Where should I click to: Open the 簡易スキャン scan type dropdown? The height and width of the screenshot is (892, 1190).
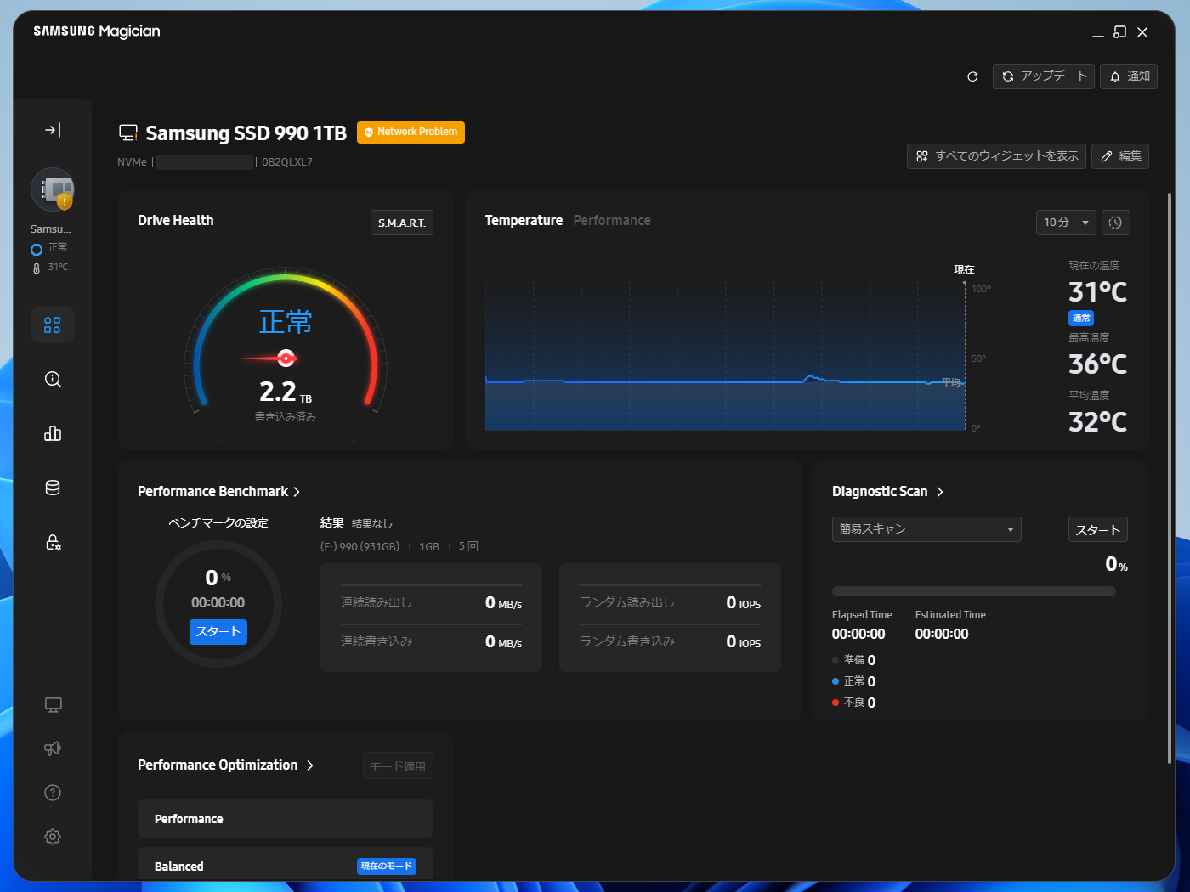click(x=926, y=529)
